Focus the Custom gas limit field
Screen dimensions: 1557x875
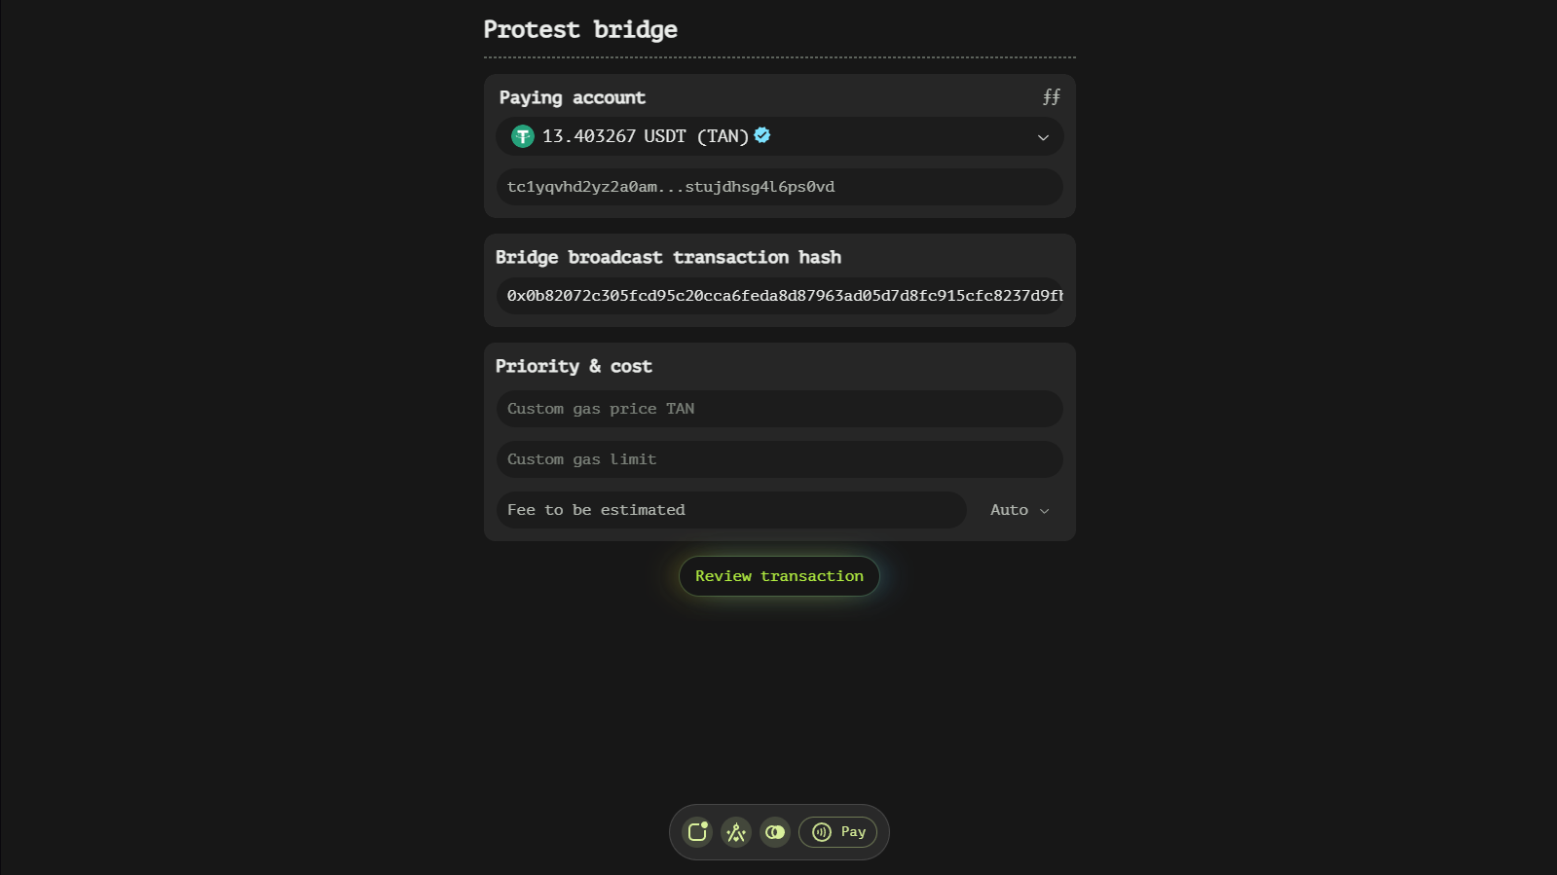click(x=779, y=459)
